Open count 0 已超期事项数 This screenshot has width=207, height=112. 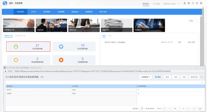83,59
